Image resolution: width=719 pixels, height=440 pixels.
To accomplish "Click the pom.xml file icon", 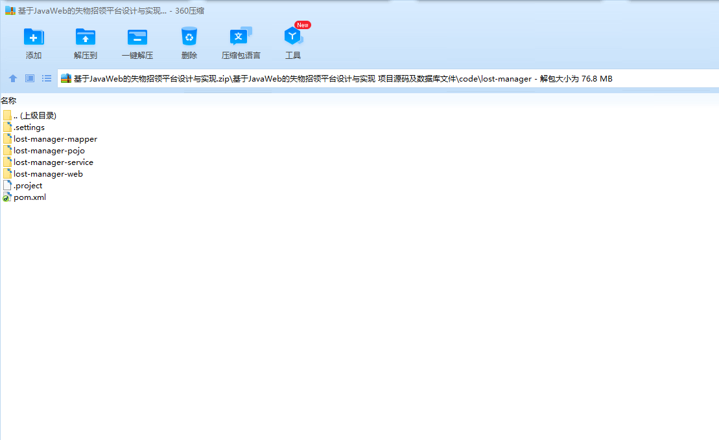I will click(x=7, y=197).
